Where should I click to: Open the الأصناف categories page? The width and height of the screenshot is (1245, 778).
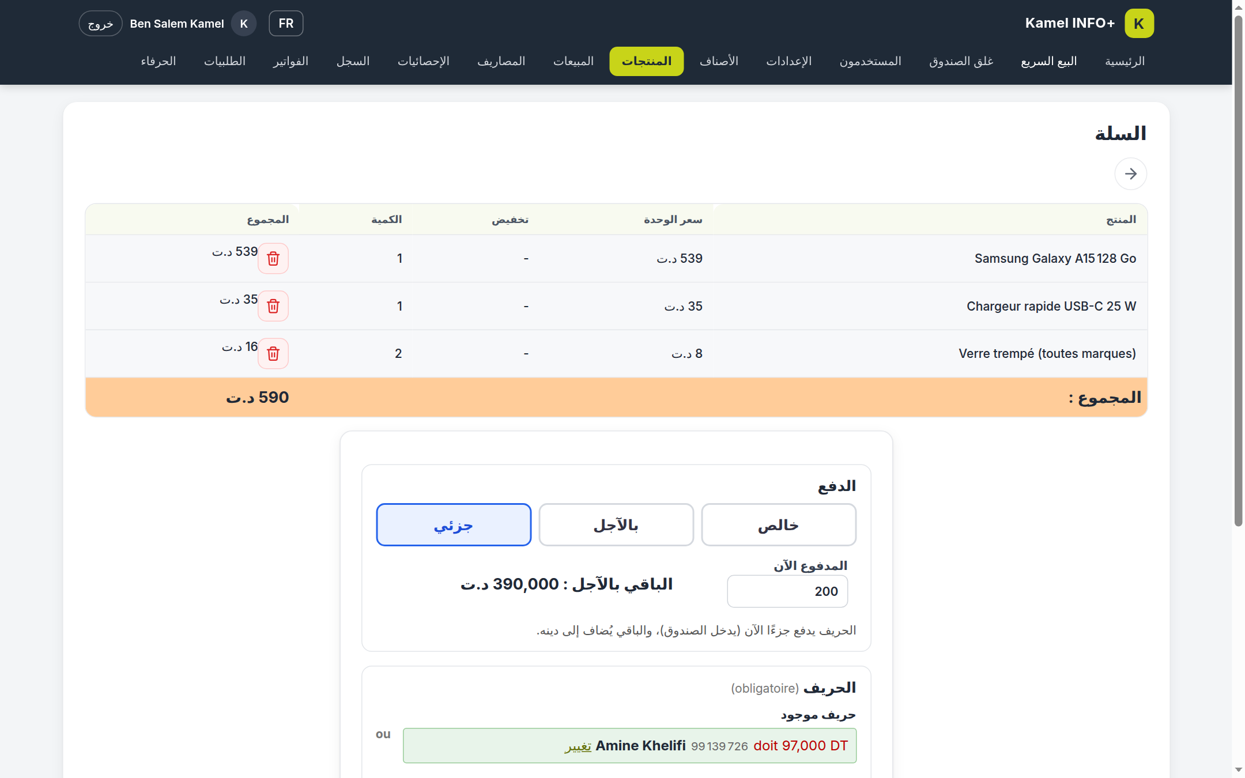pyautogui.click(x=719, y=61)
